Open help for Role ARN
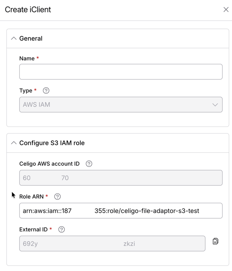The width and height of the screenshot is (232, 271). 58,197
